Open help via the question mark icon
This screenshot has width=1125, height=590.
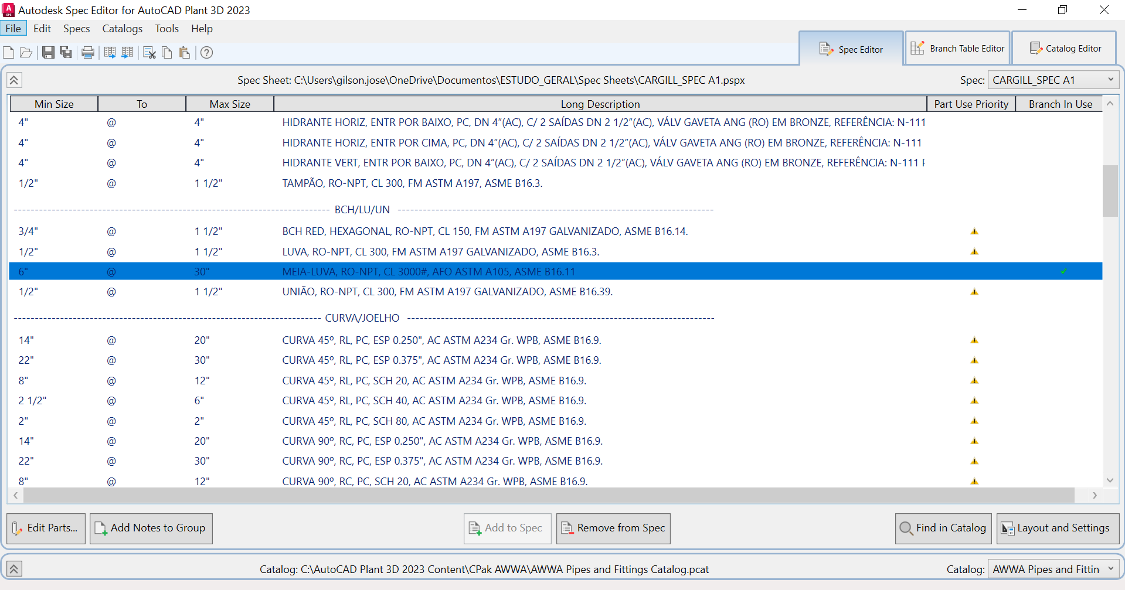[x=206, y=53]
